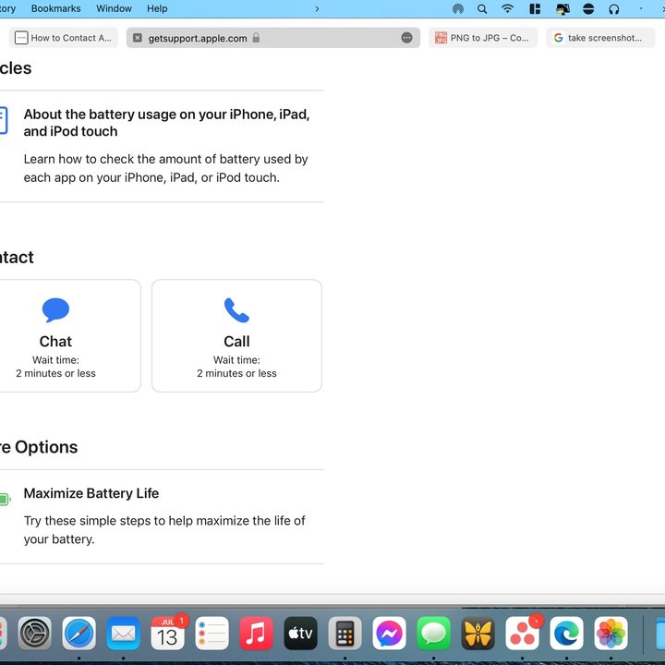The width and height of the screenshot is (665, 665).
Task: Click the more options ellipsis in address bar
Action: click(x=406, y=38)
